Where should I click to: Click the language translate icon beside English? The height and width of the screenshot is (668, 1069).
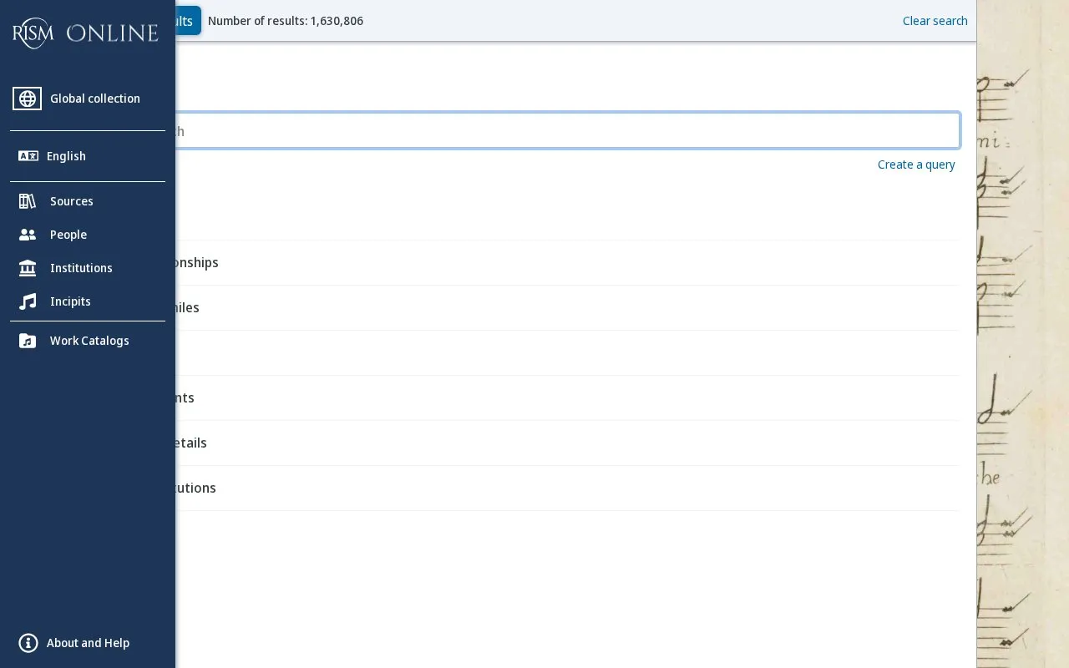(x=28, y=156)
